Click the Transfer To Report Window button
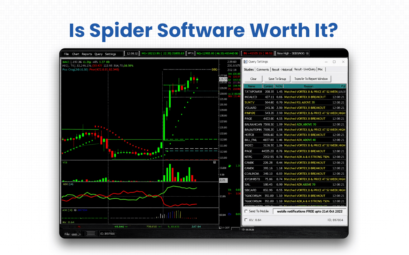 click(311, 79)
